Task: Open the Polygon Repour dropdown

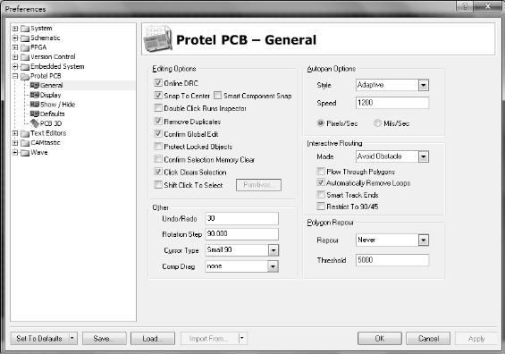Action: pos(423,240)
